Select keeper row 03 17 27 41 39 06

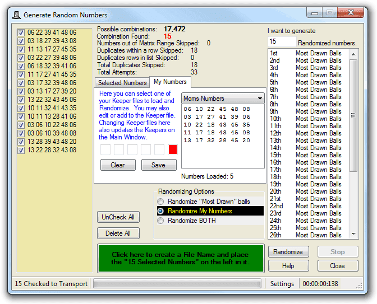[217, 117]
